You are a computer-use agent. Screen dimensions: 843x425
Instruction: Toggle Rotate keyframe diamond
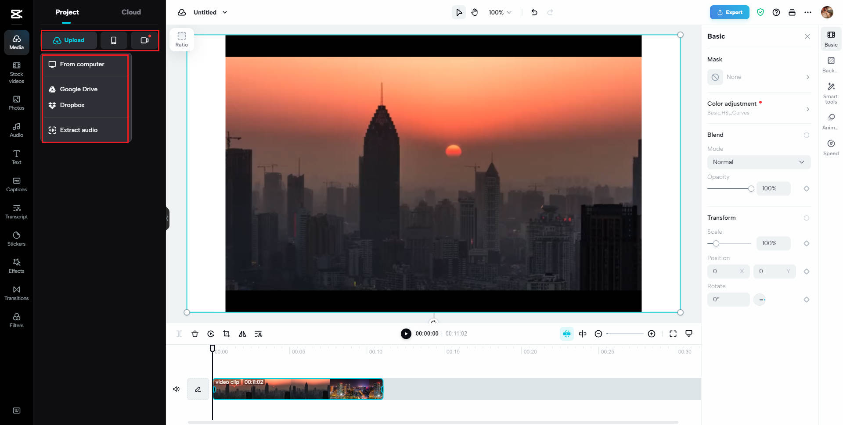807,300
